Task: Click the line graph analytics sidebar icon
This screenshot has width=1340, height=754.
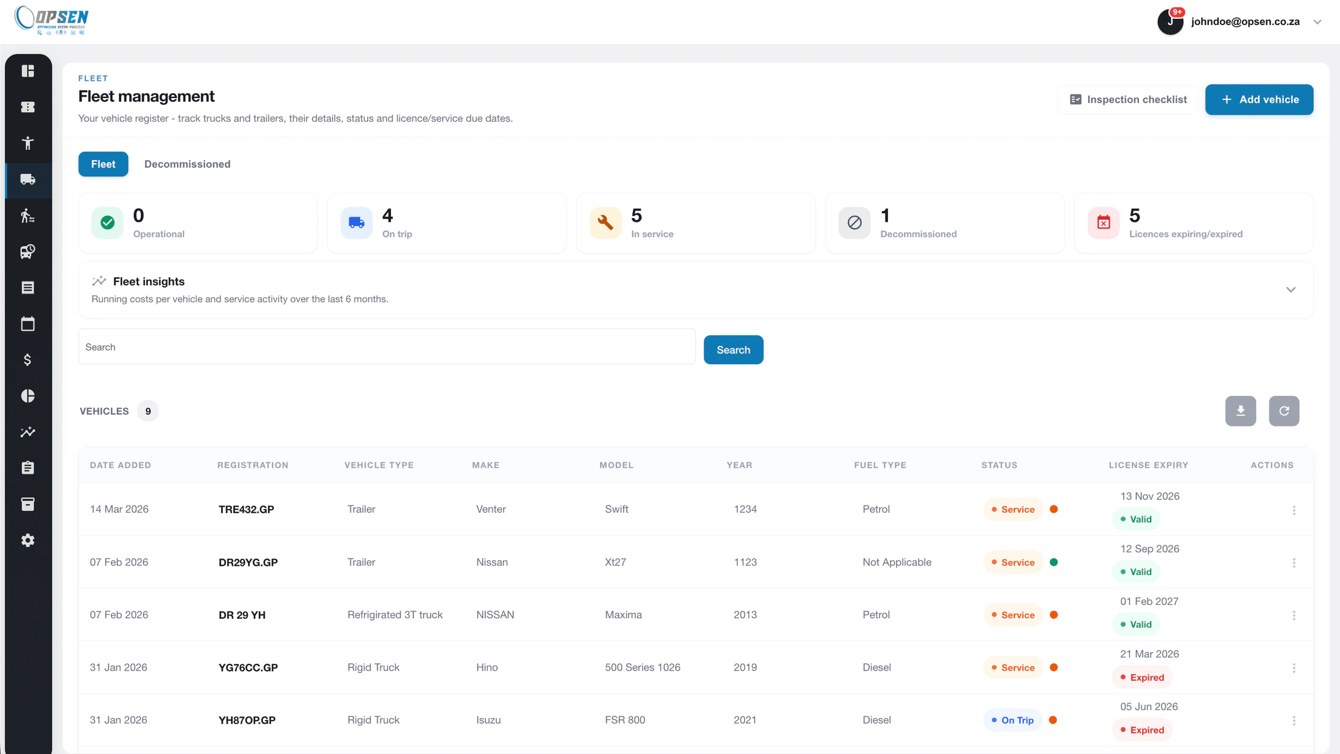Action: click(x=28, y=432)
